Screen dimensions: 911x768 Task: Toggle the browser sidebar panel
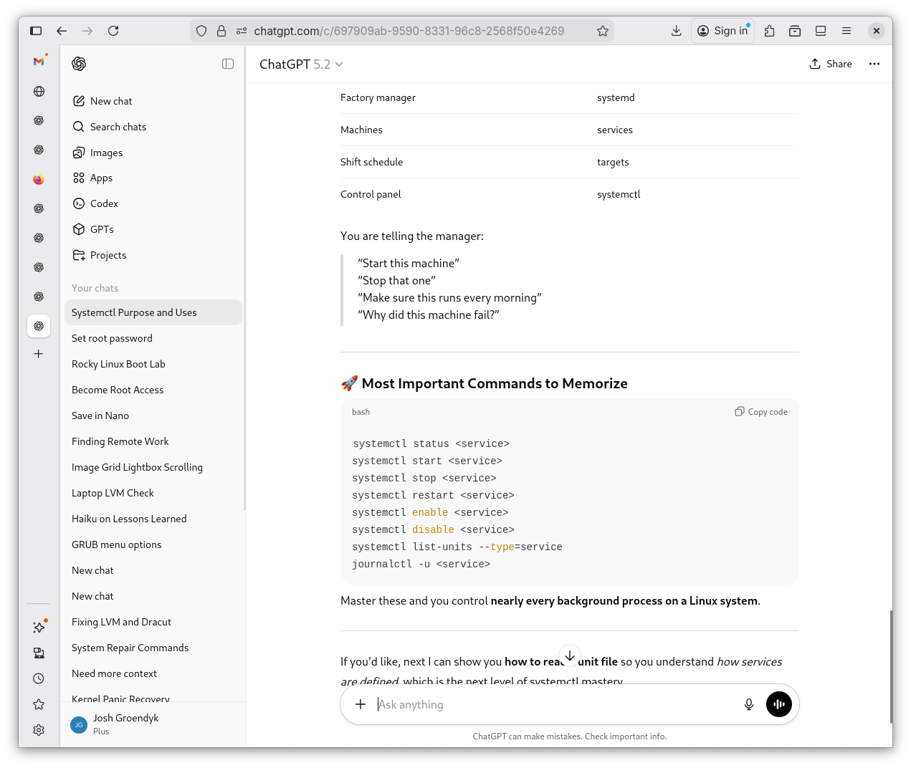36,31
